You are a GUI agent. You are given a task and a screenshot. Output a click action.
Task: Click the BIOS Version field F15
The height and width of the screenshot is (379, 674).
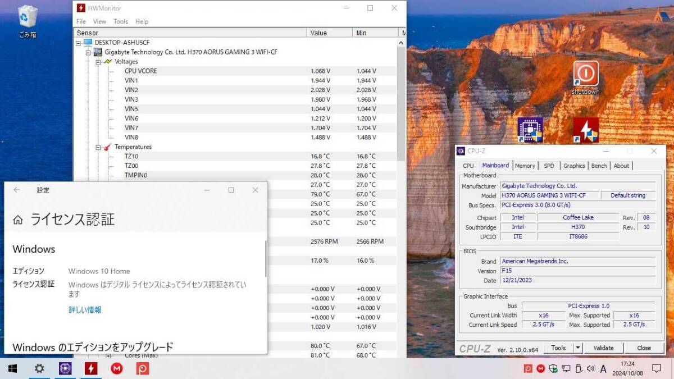[577, 271]
